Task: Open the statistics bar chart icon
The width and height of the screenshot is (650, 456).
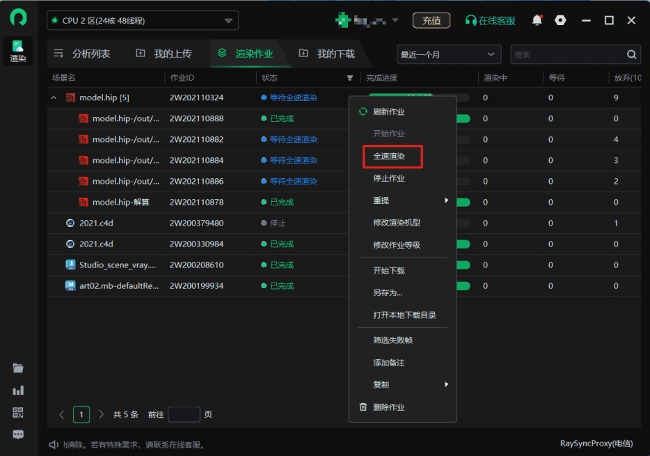Action: [x=18, y=391]
